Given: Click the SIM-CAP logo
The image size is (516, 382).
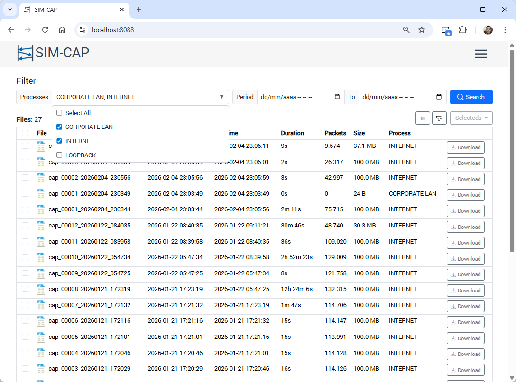Looking at the screenshot, I should 53,53.
